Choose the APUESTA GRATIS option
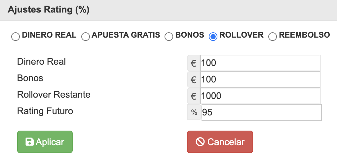 tap(86, 36)
